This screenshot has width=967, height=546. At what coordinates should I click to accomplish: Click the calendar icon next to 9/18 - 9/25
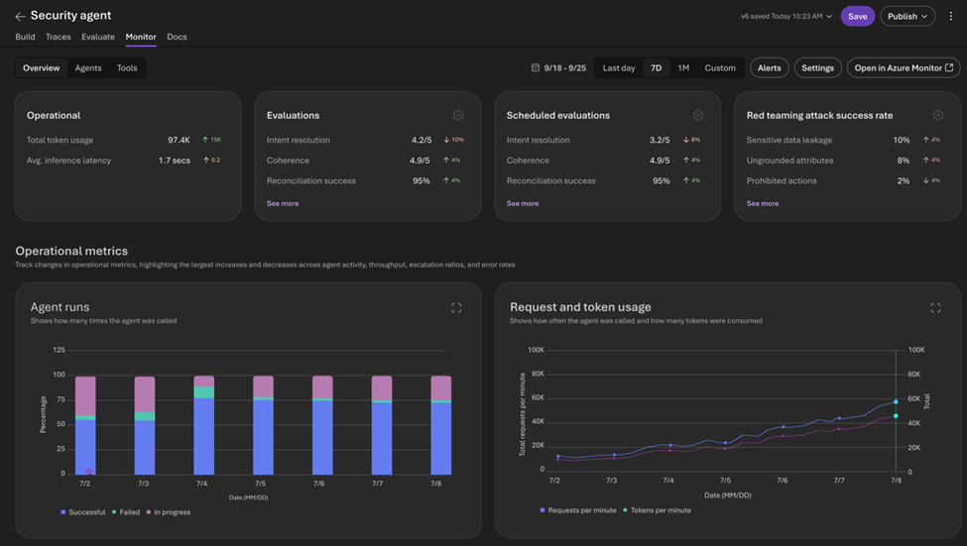pos(536,67)
